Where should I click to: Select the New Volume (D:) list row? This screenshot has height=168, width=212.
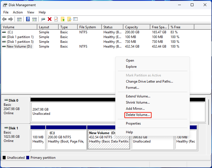tap(98, 46)
